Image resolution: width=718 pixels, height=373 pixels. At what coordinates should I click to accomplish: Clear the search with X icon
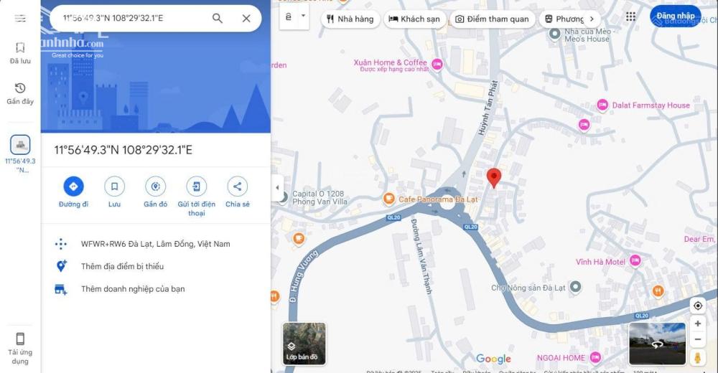click(x=246, y=19)
